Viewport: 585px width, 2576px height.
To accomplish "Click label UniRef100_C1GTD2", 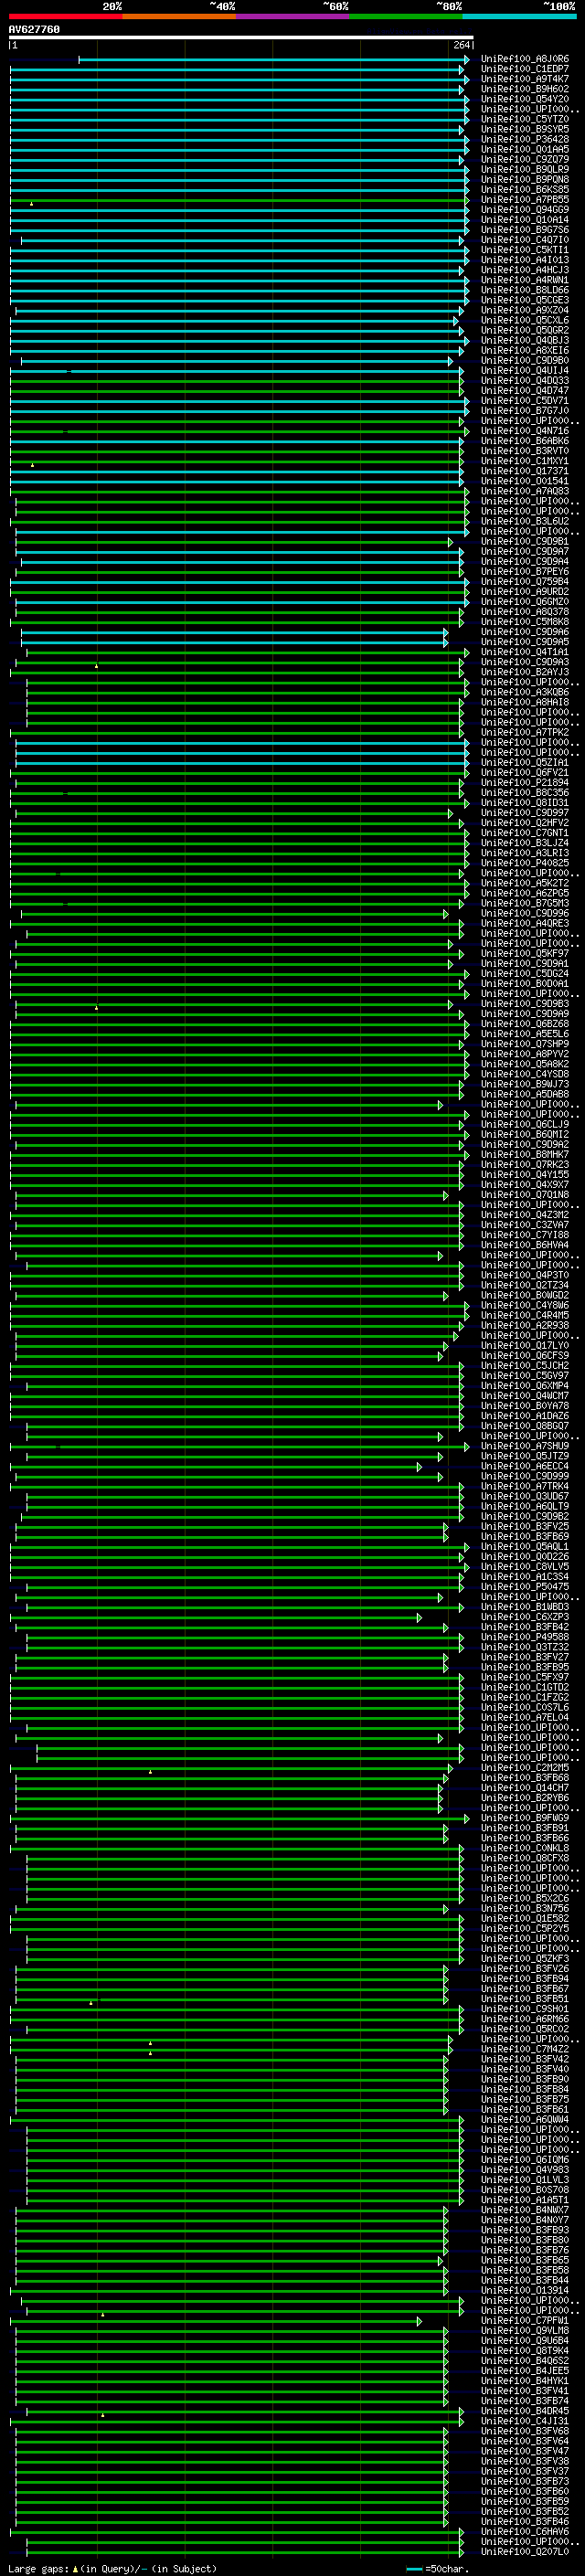I will tap(525, 1687).
